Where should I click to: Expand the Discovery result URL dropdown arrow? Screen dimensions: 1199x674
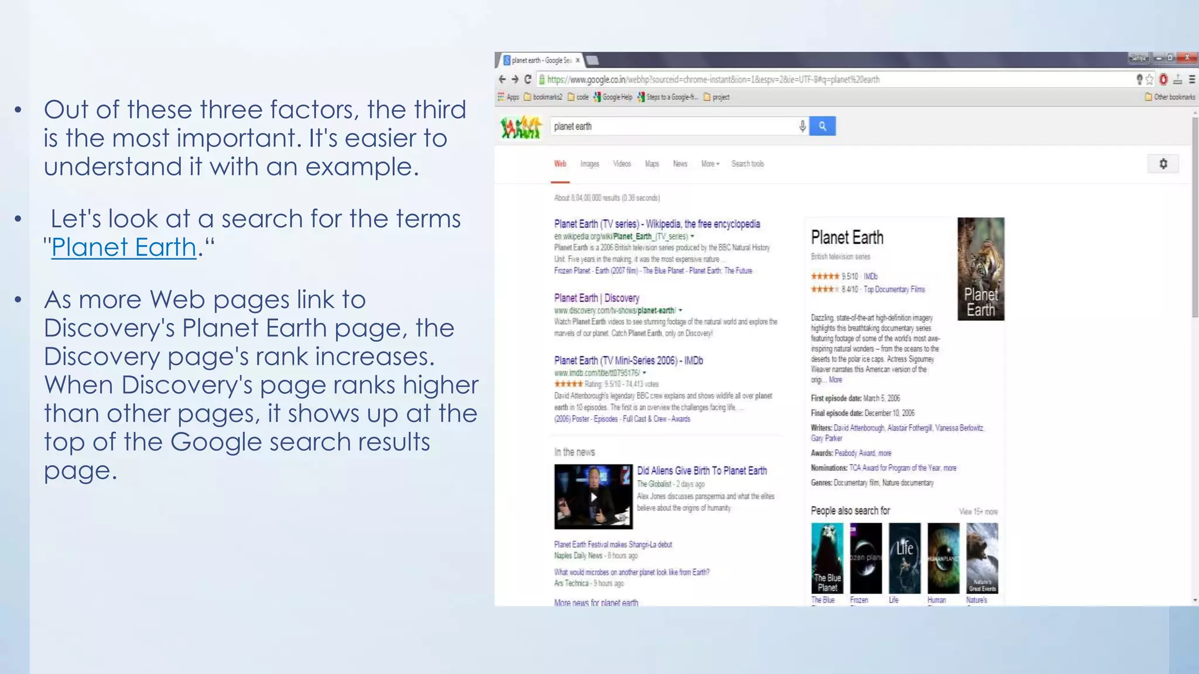point(680,311)
